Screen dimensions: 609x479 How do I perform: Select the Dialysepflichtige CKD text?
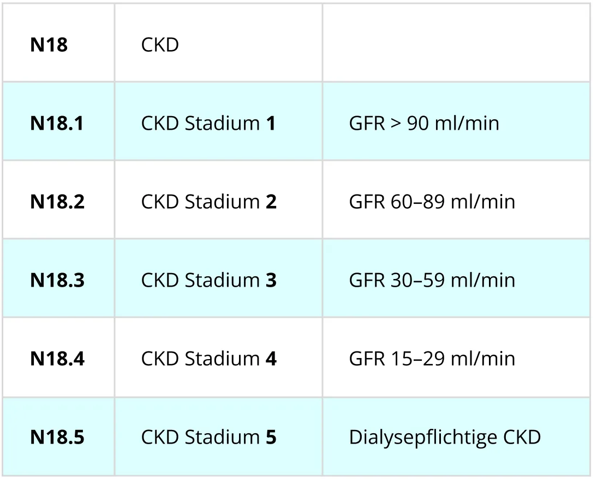click(445, 438)
